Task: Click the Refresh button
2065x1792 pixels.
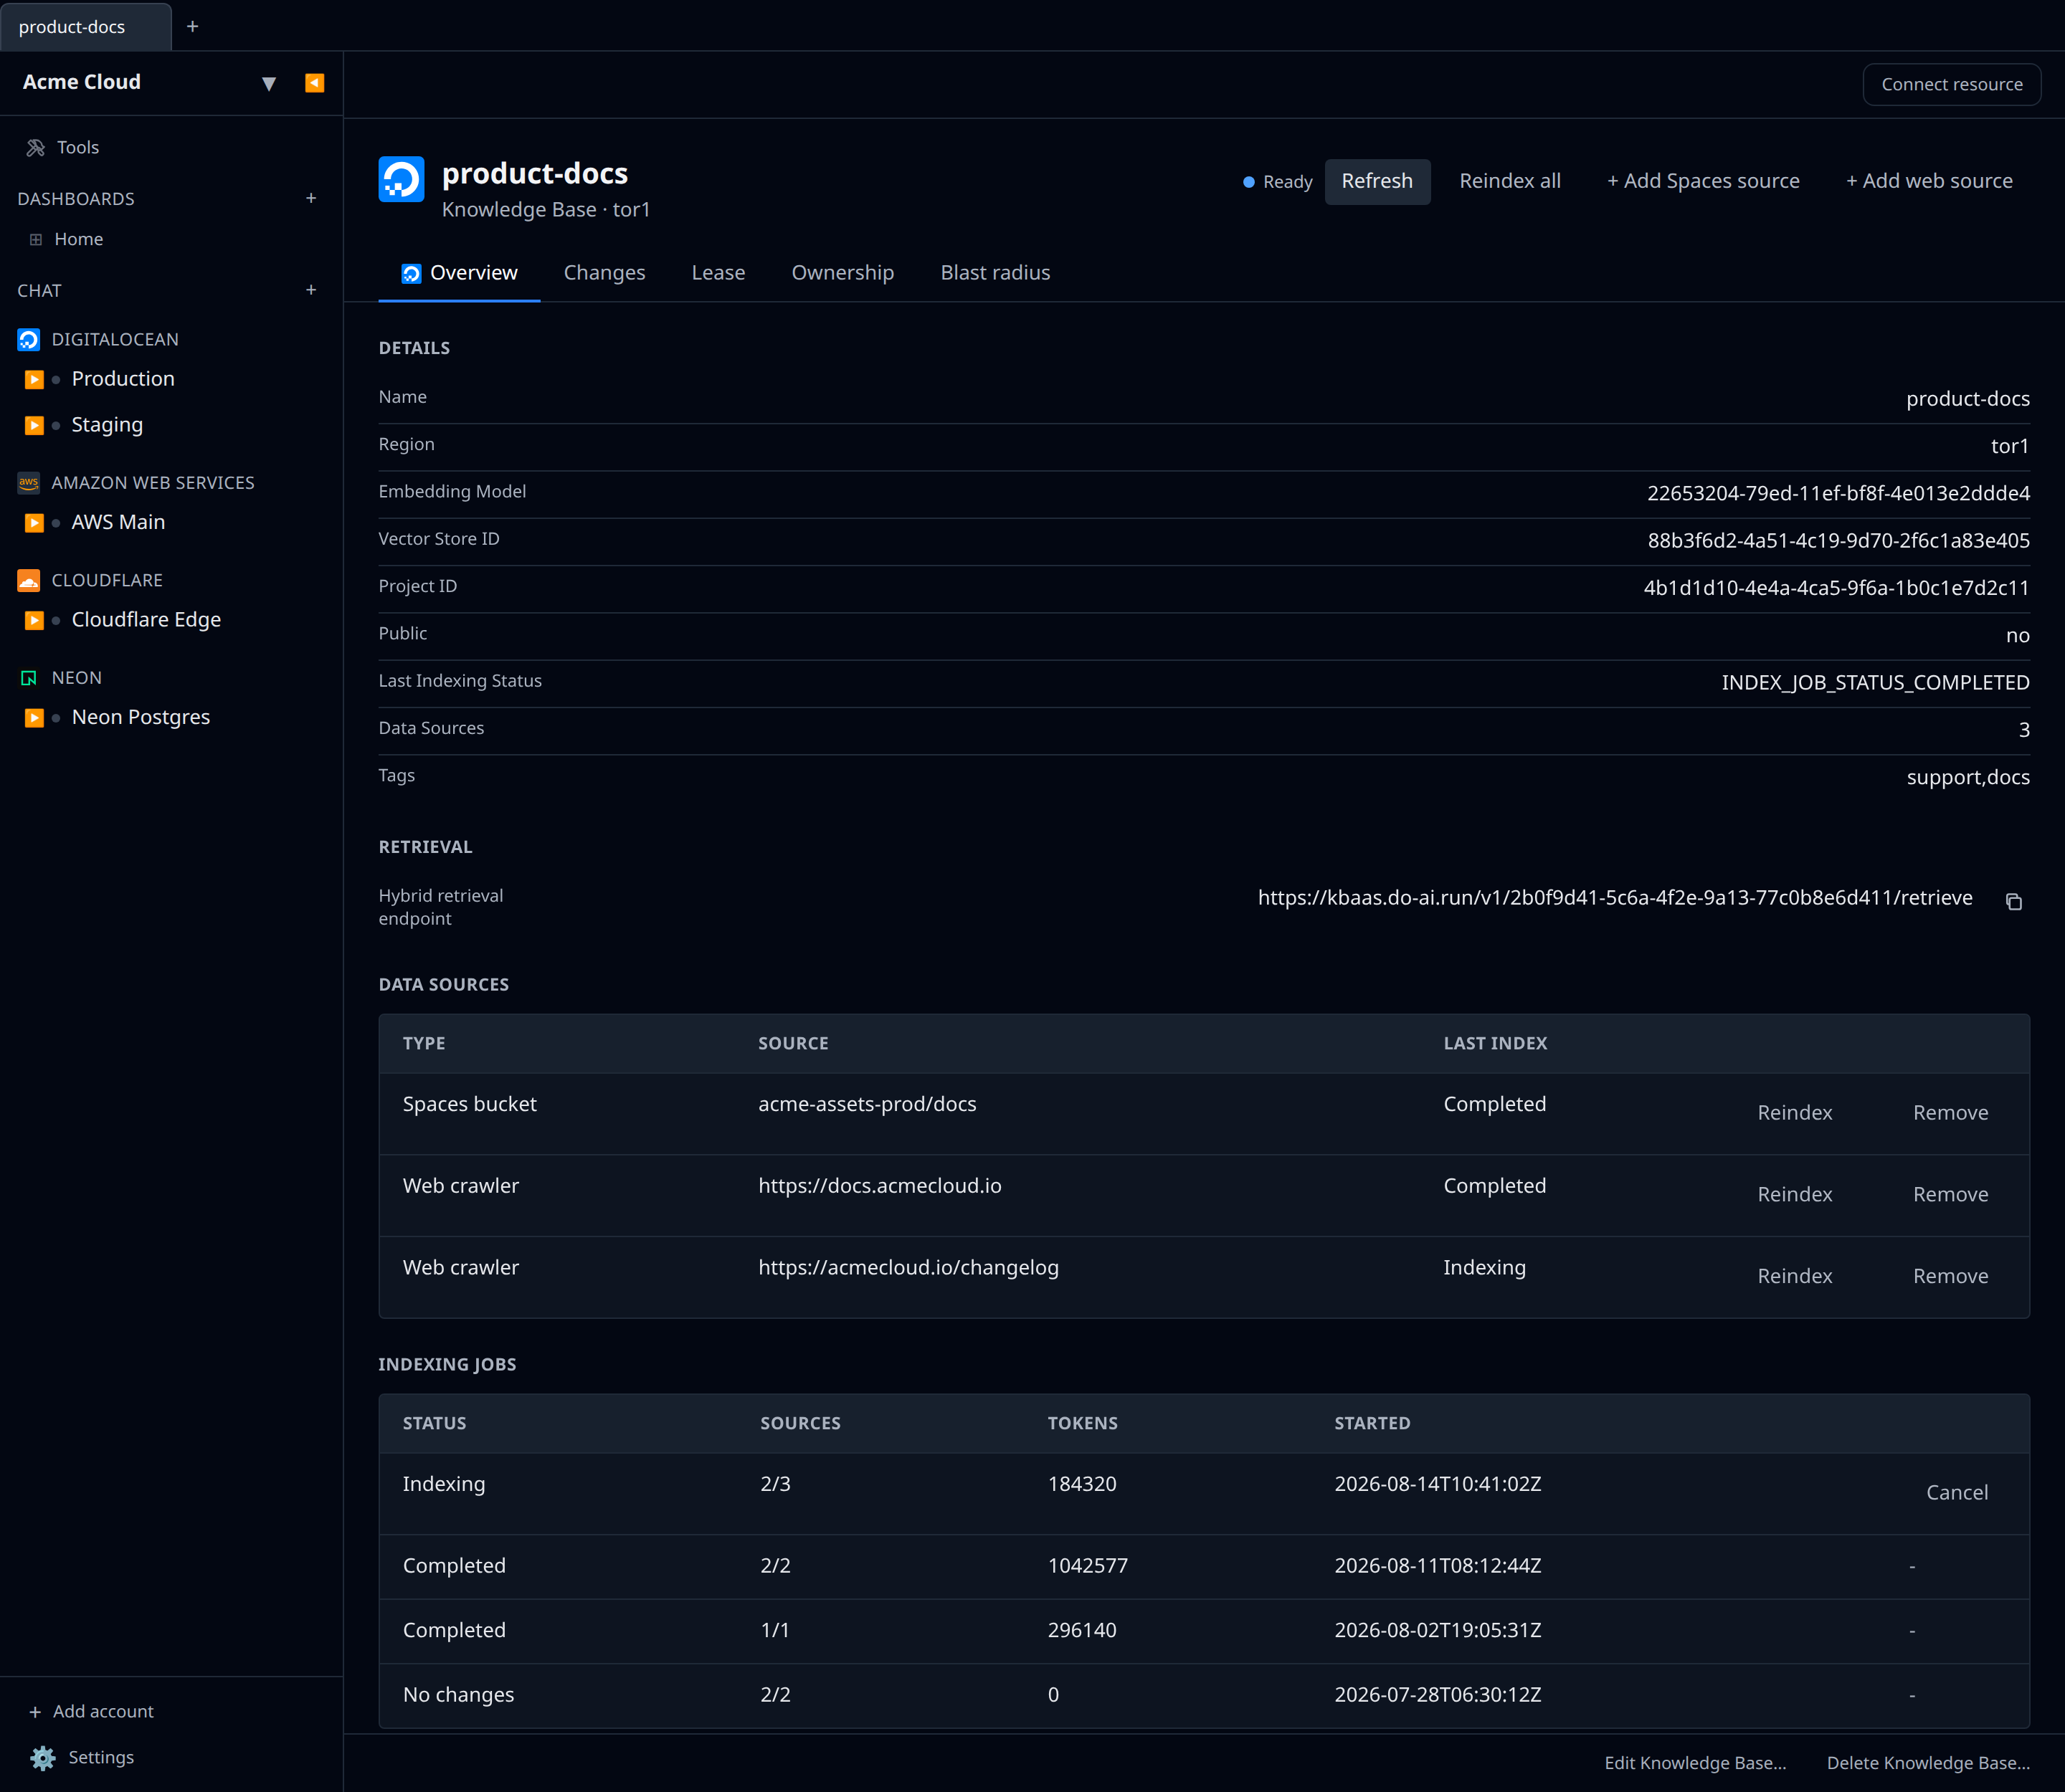Action: coord(1377,181)
